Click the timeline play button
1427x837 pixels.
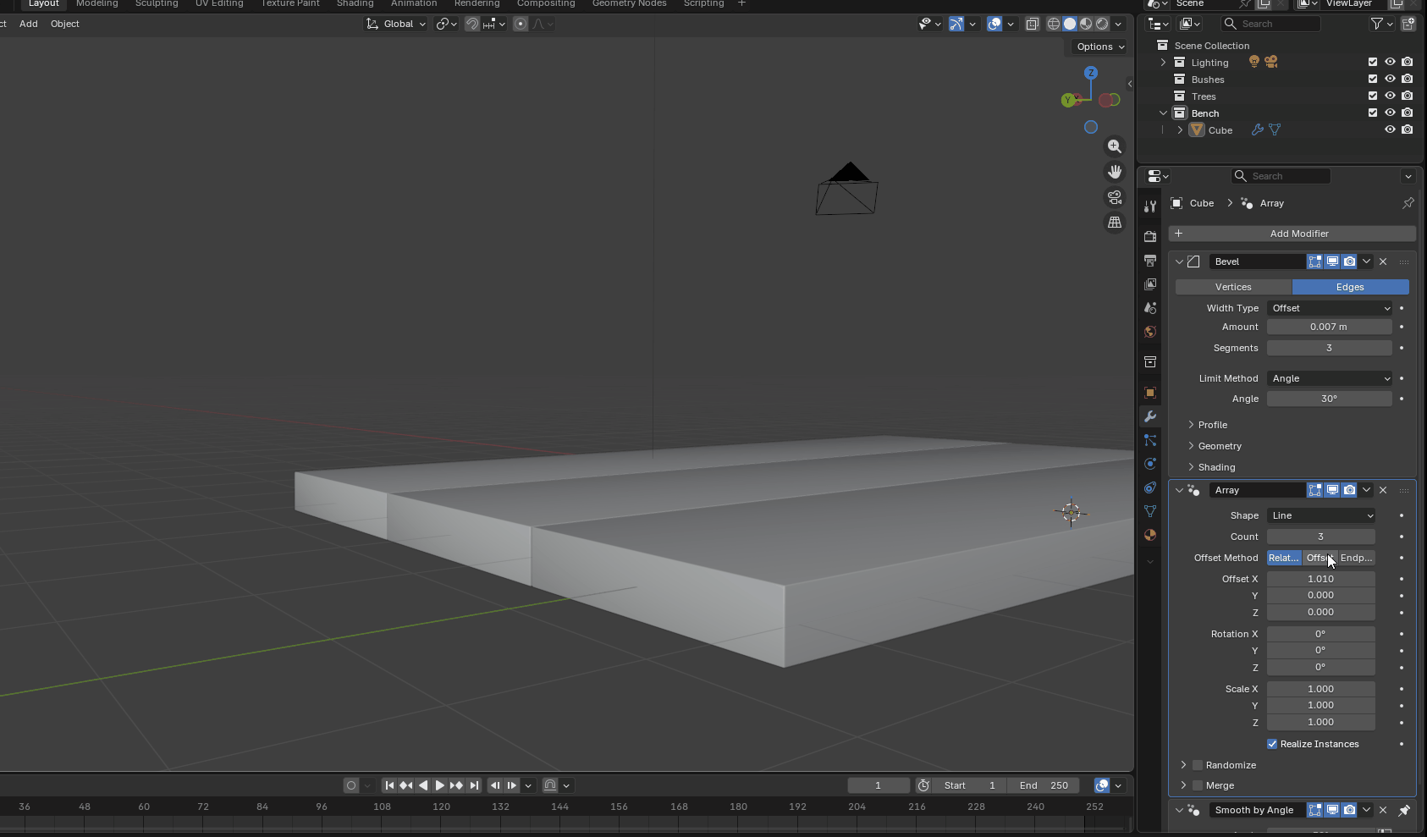tap(439, 785)
